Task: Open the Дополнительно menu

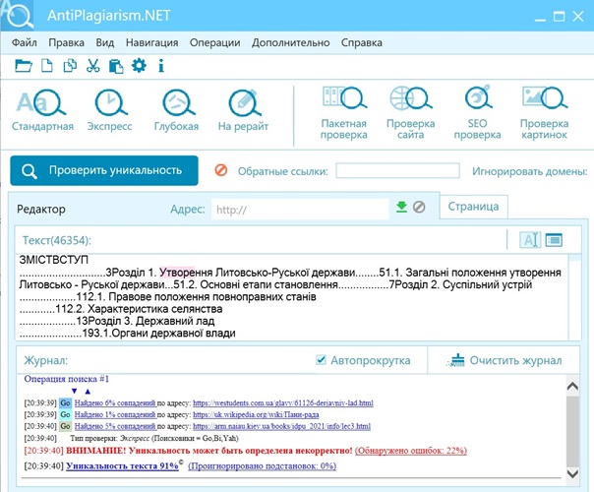Action: (290, 42)
